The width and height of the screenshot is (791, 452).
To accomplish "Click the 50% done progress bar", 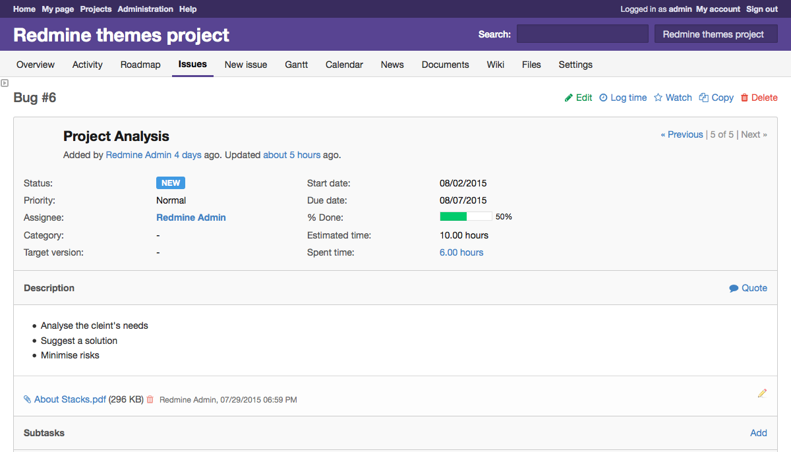I will [465, 215].
